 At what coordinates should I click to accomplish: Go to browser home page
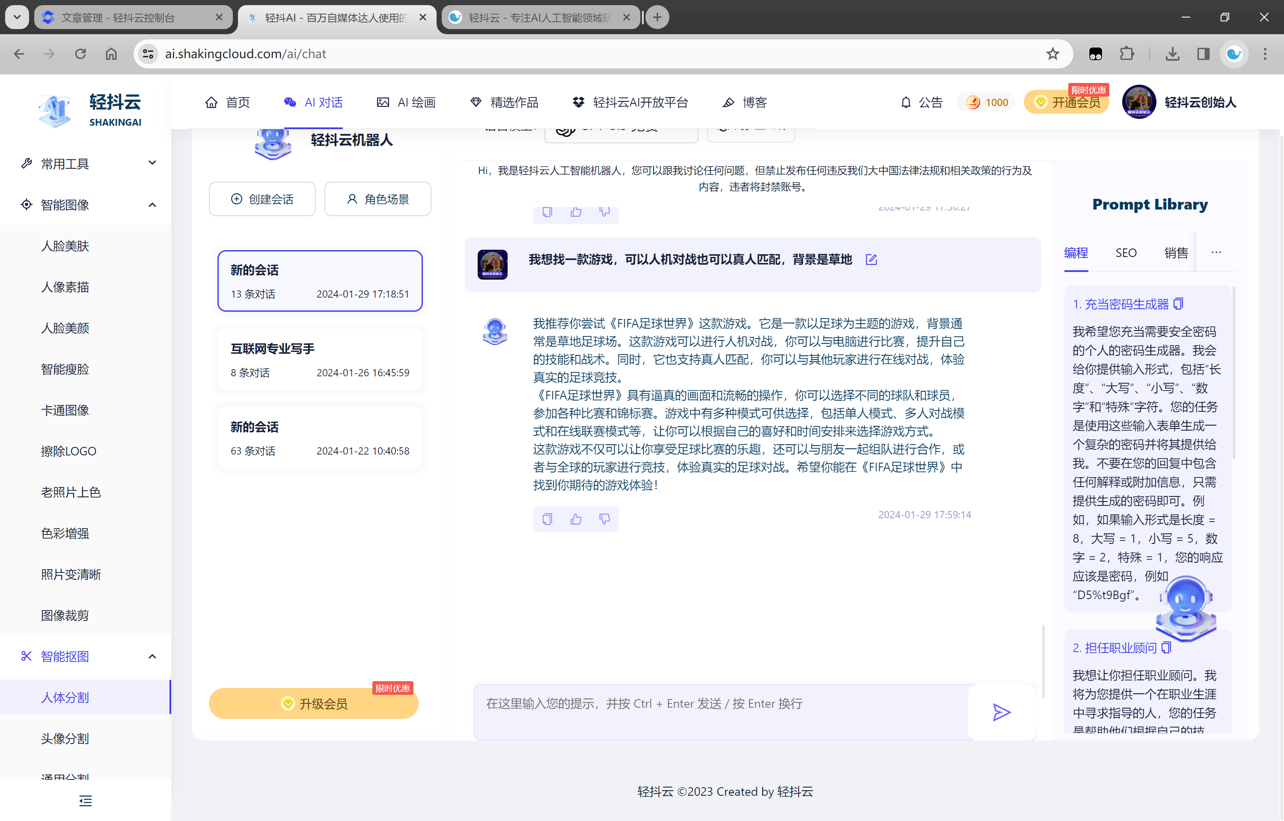point(111,54)
